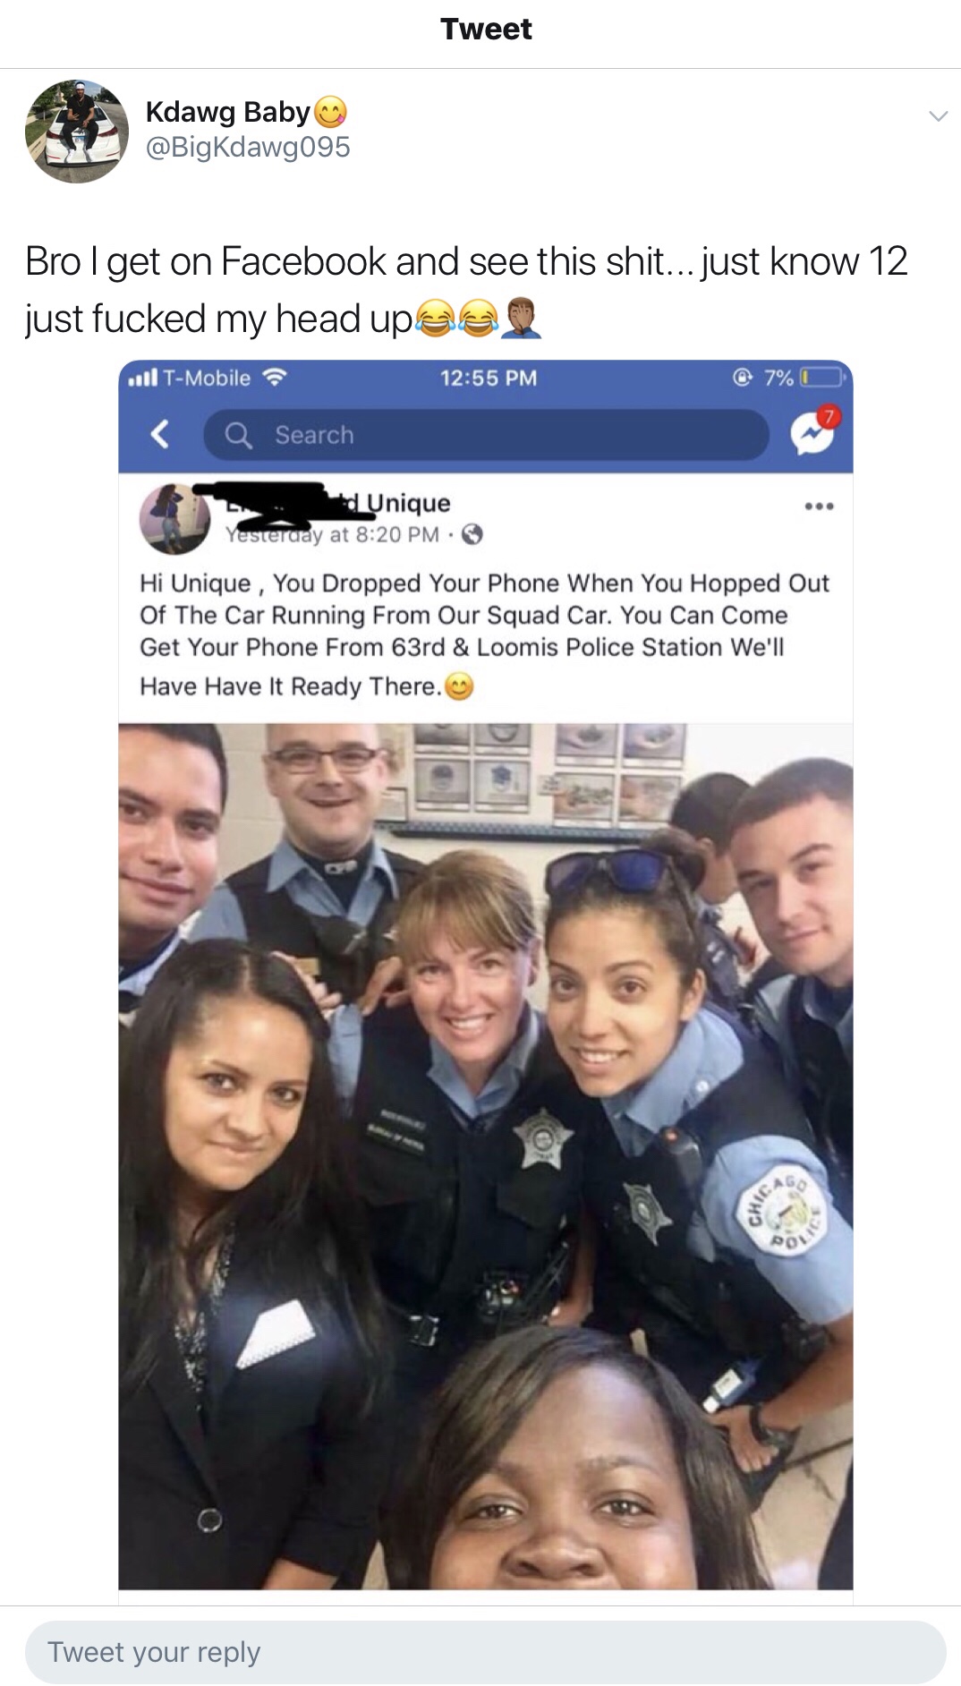Viewport: 961px width, 1686px height.
Task: Tap the magnifying glass search icon
Action: coord(238,435)
